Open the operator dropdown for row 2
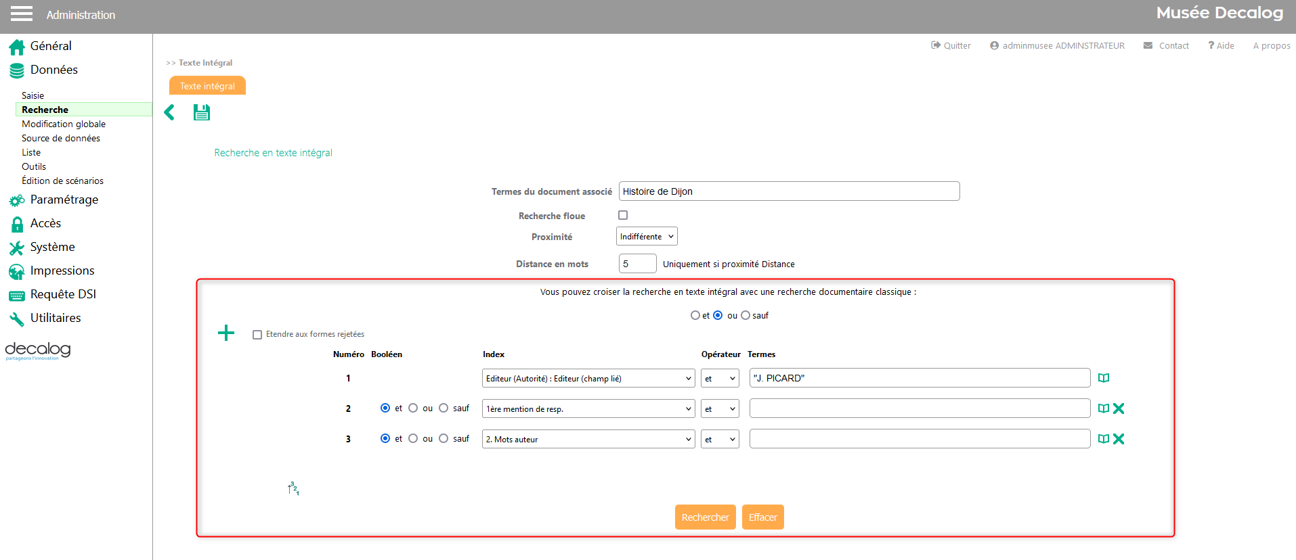1296x560 pixels. pos(719,409)
